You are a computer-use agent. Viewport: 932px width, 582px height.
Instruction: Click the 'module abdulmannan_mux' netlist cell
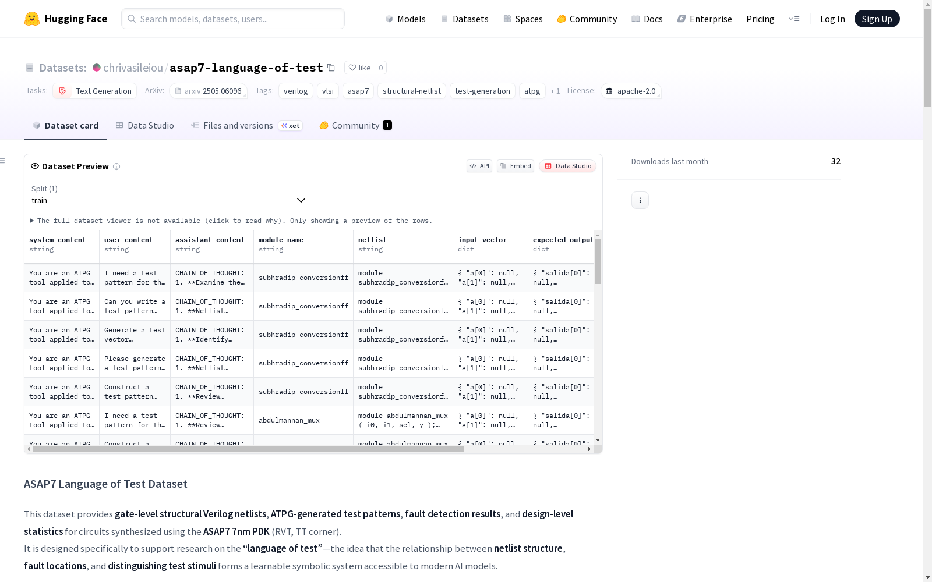coord(403,420)
